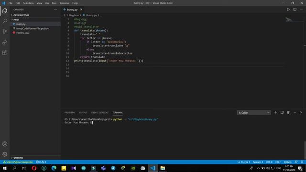Click the code minimap preview
Screen dimensions: 306x172
point(289,19)
